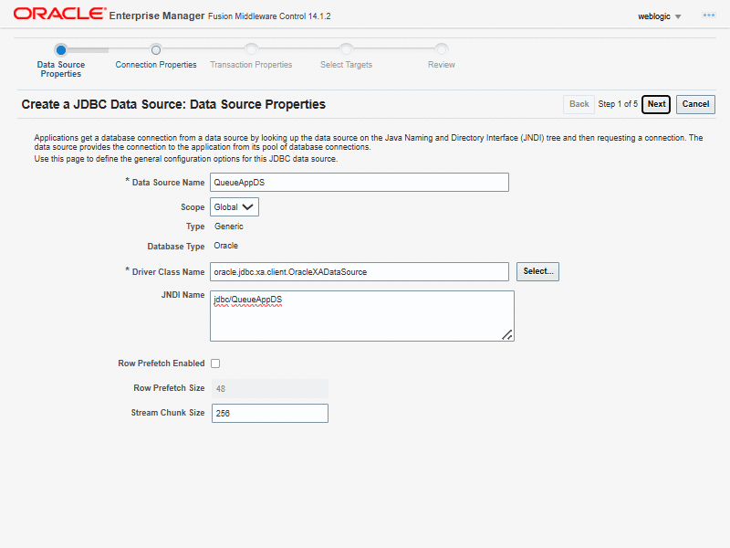The image size is (730, 548).
Task: Focus the Stream Chunk Size field
Action: pyautogui.click(x=269, y=414)
